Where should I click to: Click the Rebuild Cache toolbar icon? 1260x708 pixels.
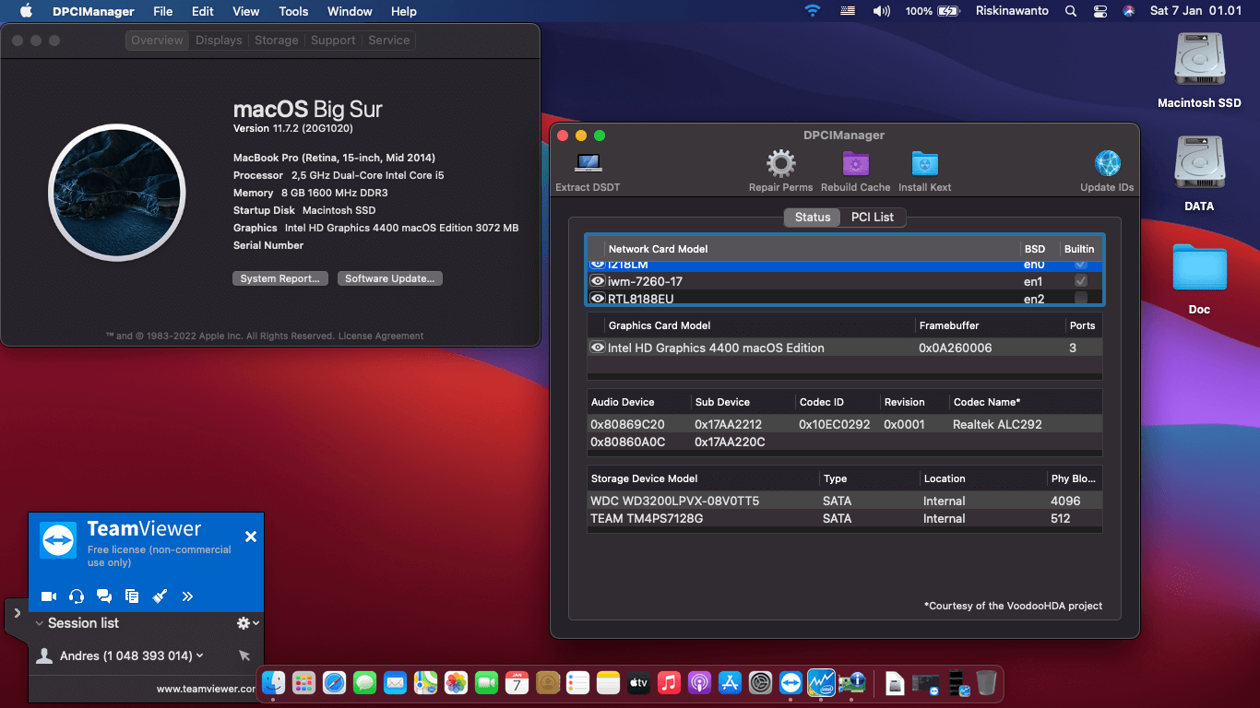tap(856, 164)
